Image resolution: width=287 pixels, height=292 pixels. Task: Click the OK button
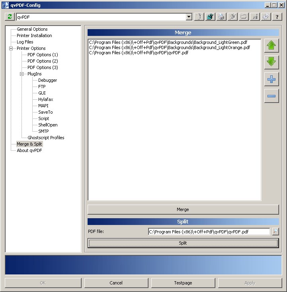pos(43,283)
